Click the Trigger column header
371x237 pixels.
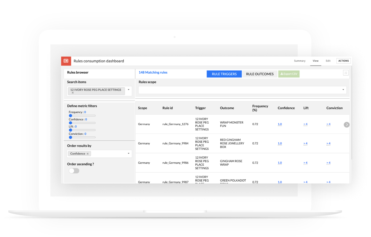[x=200, y=108]
